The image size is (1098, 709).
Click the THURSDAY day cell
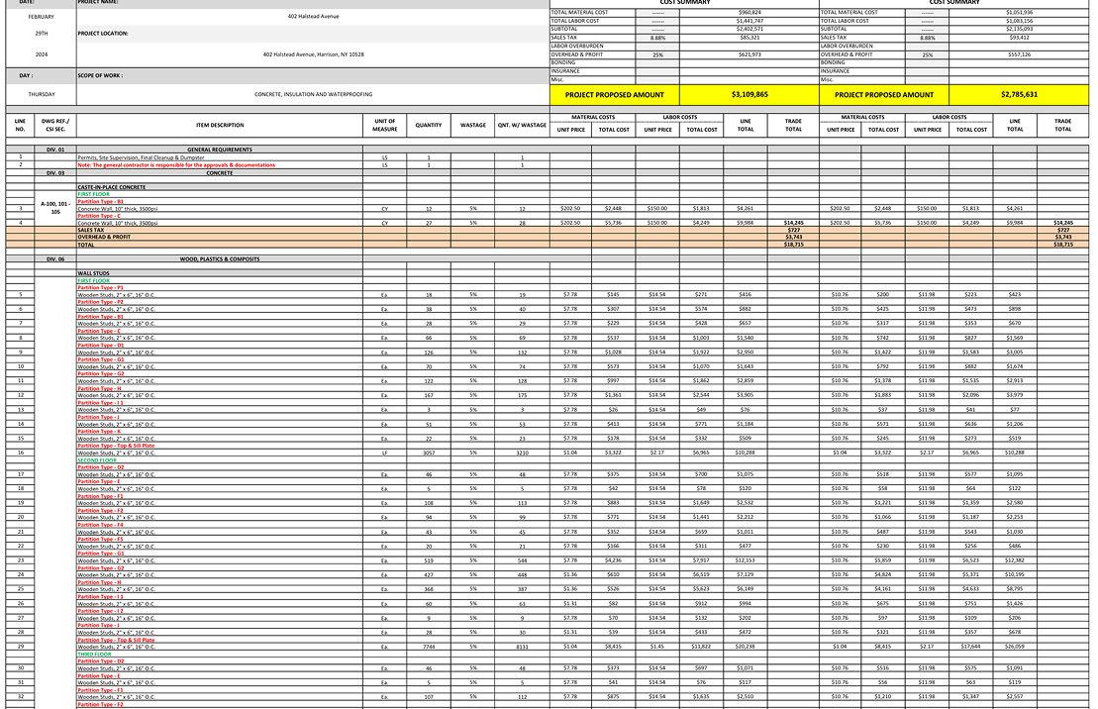[x=42, y=94]
